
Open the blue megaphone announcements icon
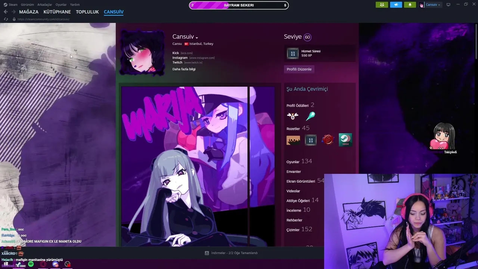tap(396, 5)
